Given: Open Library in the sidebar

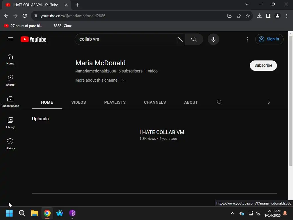Looking at the screenshot, I should [10, 123].
